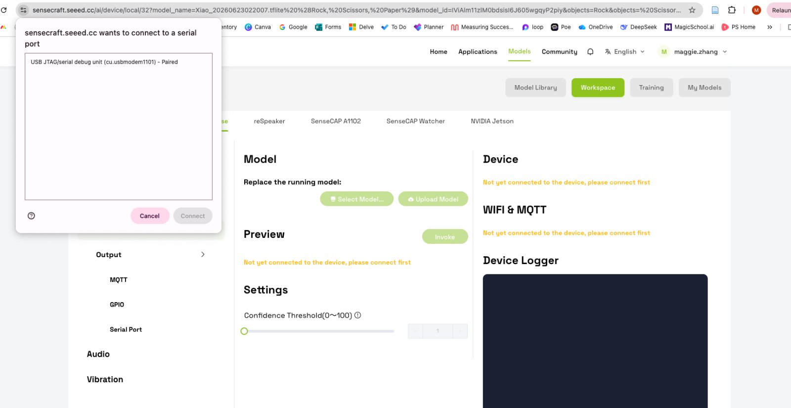The image size is (791, 408).
Task: Click Connect in the serial port dialog
Action: click(x=193, y=216)
